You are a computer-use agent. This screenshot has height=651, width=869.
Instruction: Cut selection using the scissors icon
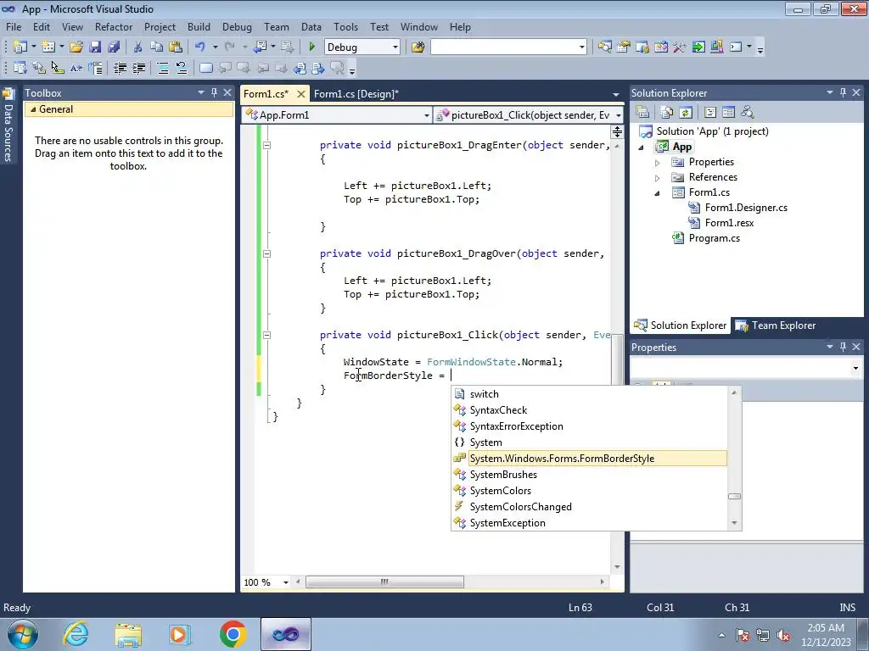tap(138, 47)
